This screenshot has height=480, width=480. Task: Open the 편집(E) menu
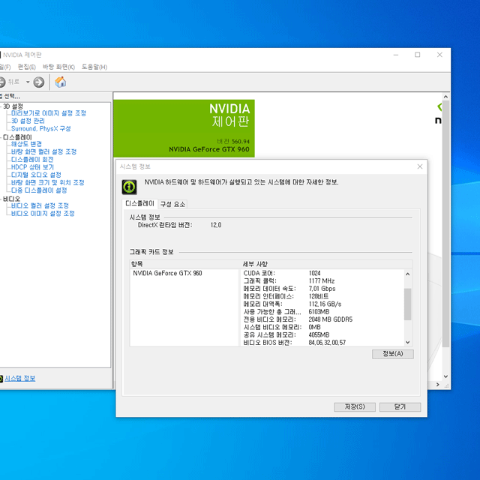pyautogui.click(x=27, y=67)
